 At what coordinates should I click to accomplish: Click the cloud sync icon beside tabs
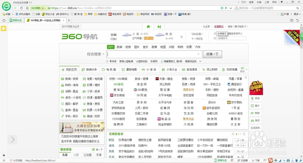pos(4,20)
